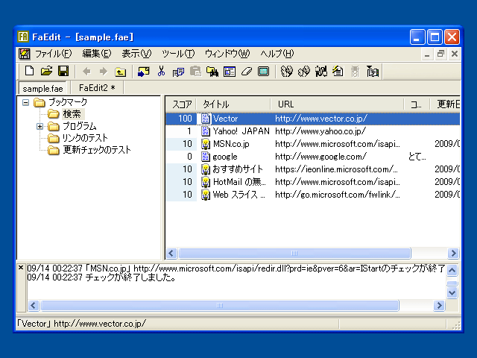This screenshot has width=477, height=358.
Task: Click the Back arrow toolbar icon
Action: click(x=86, y=72)
